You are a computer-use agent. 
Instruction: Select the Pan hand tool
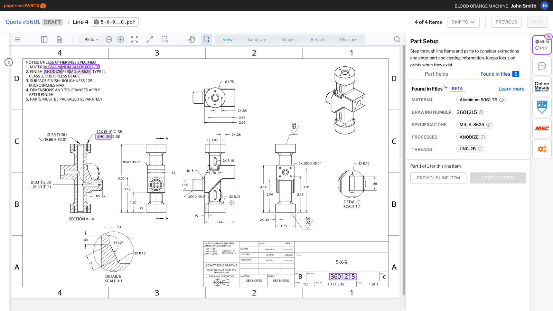[191, 39]
